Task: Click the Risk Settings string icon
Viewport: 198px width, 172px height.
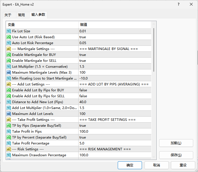Action: 9,149
